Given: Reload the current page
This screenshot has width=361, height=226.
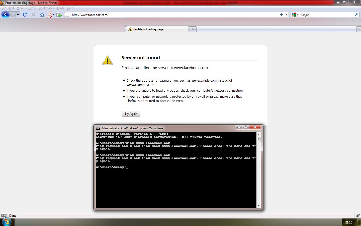Looking at the screenshot, I should pyautogui.click(x=25, y=15).
